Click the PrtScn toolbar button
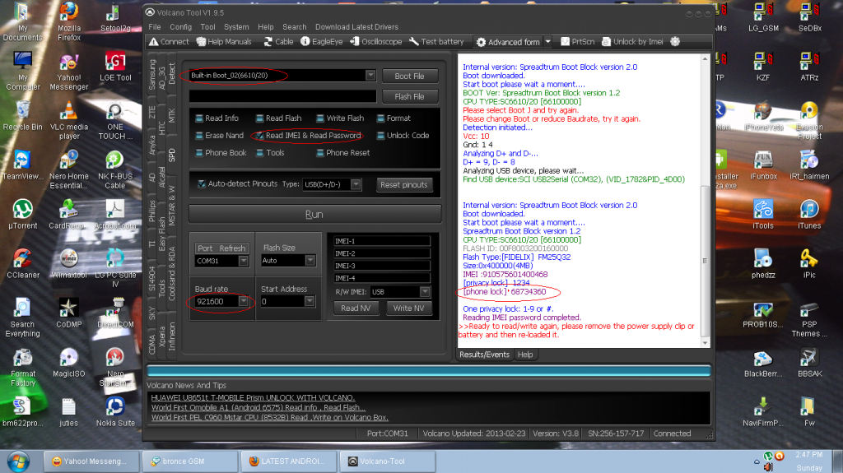This screenshot has width=843, height=473. (577, 41)
